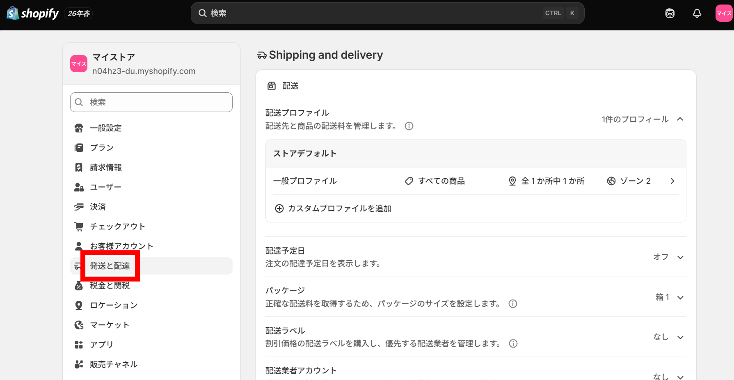Click the 税金と関税 percent bag icon
The width and height of the screenshot is (734, 380).
[x=79, y=286]
